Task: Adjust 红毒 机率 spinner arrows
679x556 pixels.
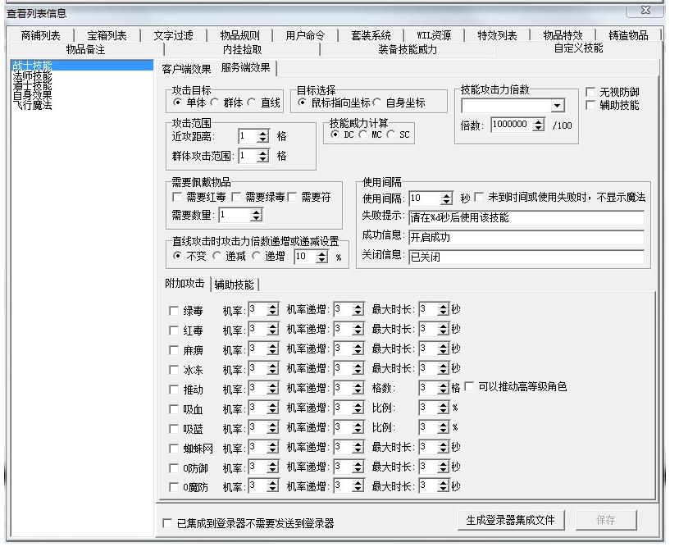Action: point(273,330)
